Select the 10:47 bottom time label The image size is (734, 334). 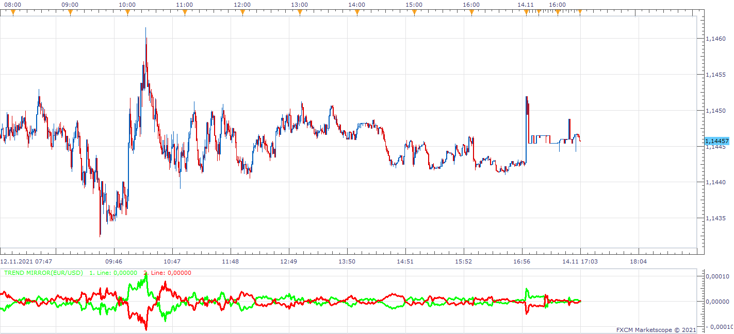click(x=173, y=261)
